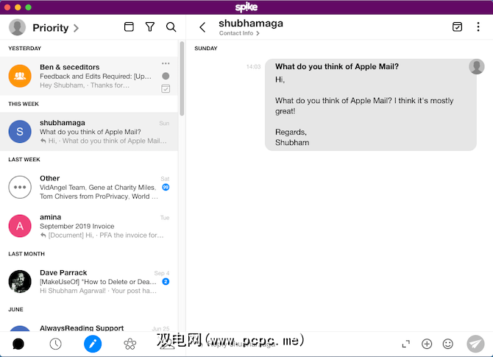Click the filter funnel icon

[150, 27]
